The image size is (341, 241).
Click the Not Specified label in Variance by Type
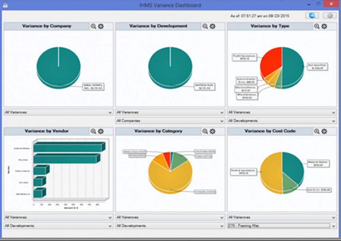click(x=317, y=66)
